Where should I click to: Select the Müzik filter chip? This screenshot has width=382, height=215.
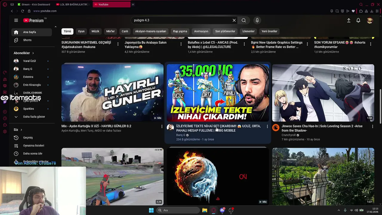[95, 31]
